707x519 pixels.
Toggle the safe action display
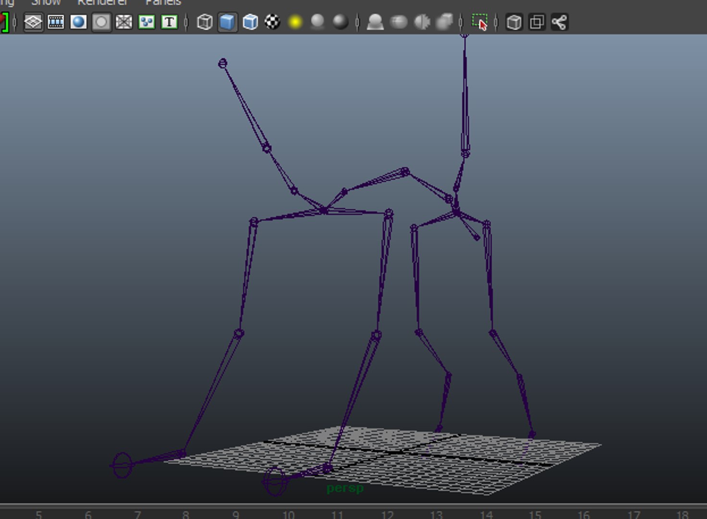146,22
